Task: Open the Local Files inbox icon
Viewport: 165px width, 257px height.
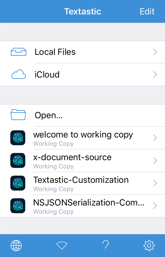Action: (x=19, y=52)
